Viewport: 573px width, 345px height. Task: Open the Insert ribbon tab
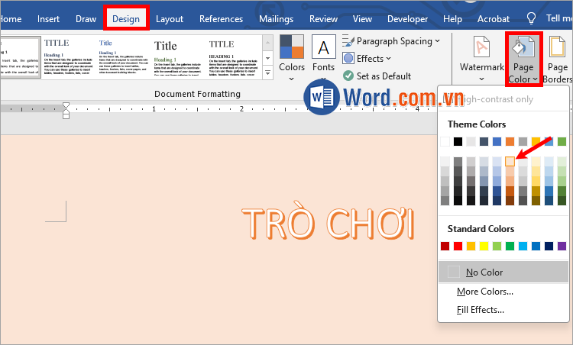48,19
